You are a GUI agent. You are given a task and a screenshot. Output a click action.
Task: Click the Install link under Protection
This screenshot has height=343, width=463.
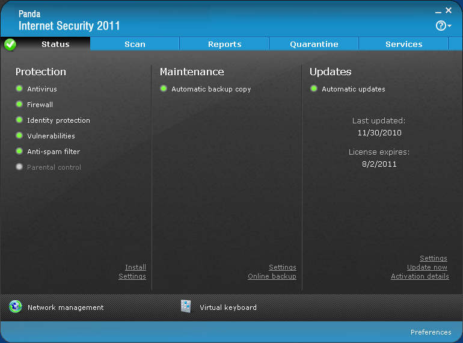[135, 267]
